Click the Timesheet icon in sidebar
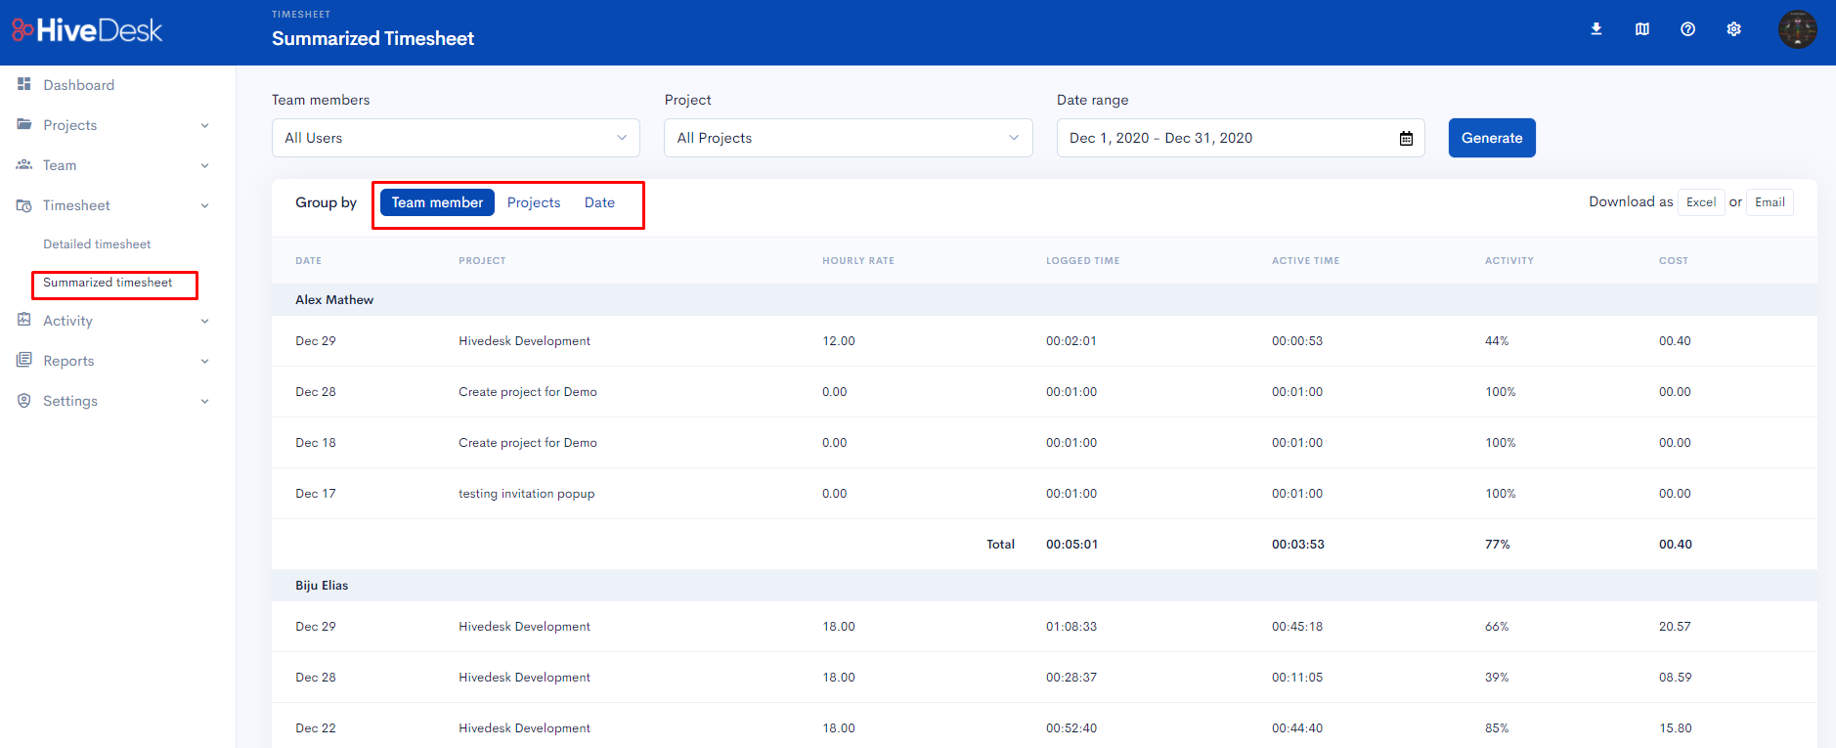The image size is (1836, 748). point(24,205)
